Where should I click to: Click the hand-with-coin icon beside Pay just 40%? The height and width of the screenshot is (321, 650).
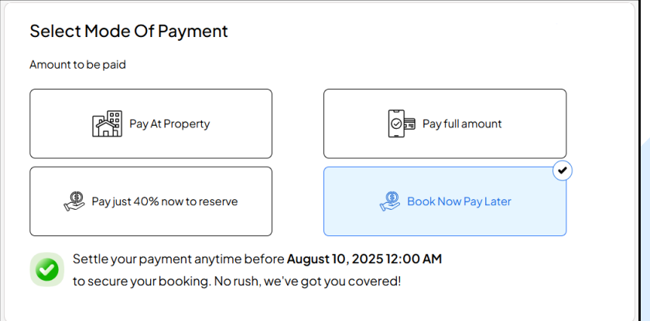click(74, 201)
